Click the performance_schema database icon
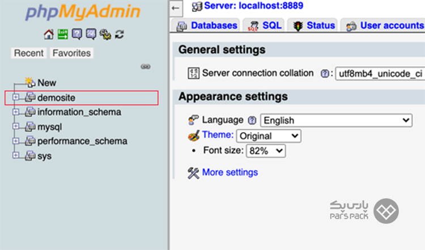 click(x=31, y=141)
